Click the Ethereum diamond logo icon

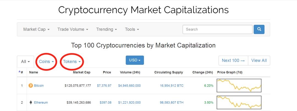(31, 102)
